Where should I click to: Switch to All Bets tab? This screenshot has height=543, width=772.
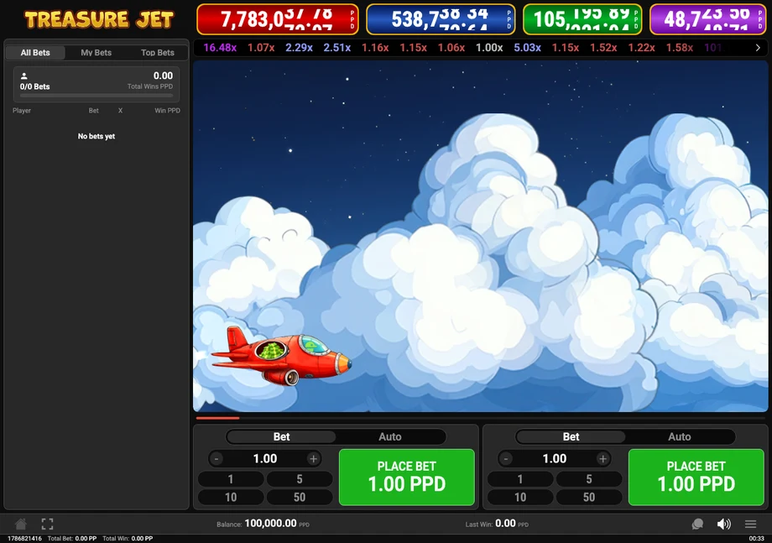point(35,53)
